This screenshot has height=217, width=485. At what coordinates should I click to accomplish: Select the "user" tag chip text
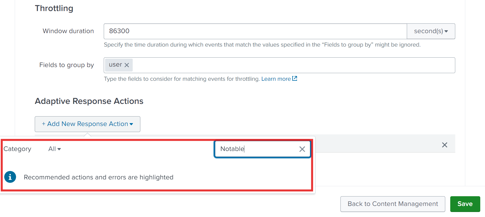coord(115,65)
